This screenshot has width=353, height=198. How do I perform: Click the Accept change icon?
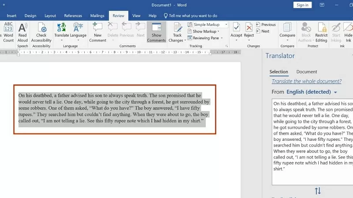[236, 30]
